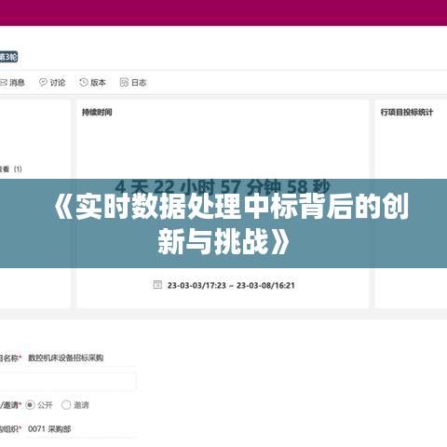The height and width of the screenshot is (447, 447).
Task: Switch to the 讨论 tab
Action: (58, 83)
